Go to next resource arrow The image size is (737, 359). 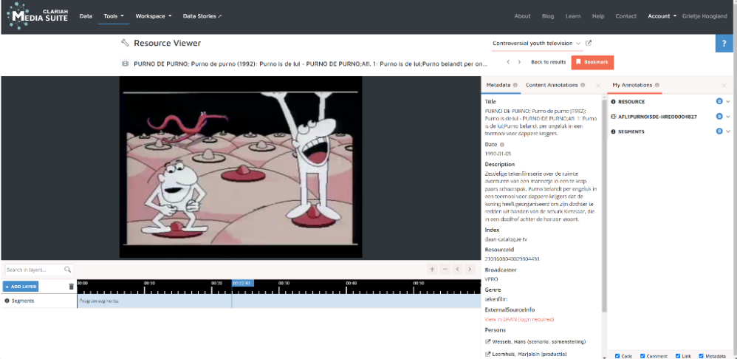[x=519, y=62]
